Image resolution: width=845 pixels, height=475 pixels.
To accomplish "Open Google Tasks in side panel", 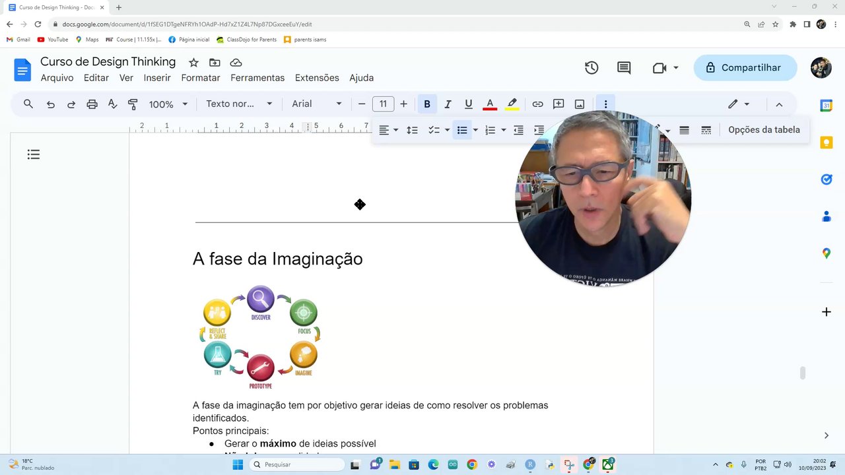I will pyautogui.click(x=827, y=179).
